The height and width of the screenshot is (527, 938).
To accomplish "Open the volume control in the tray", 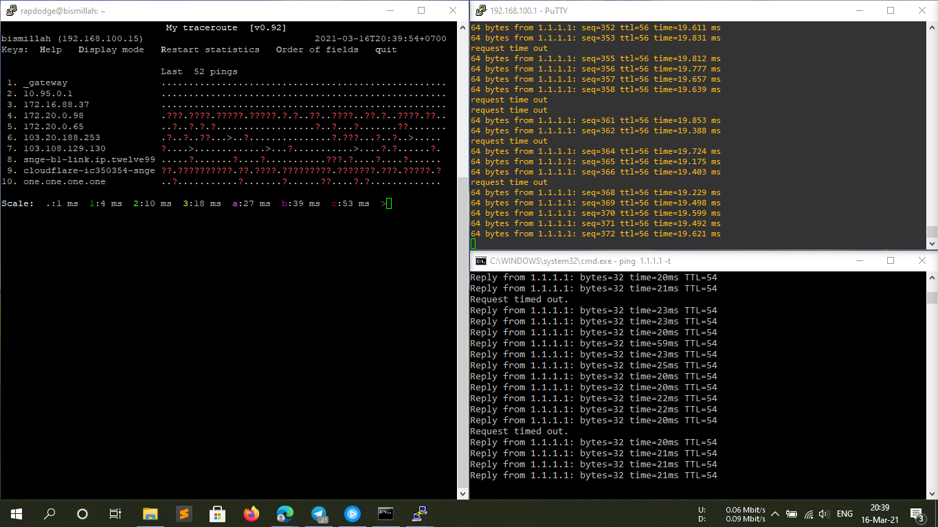I will tap(824, 513).
